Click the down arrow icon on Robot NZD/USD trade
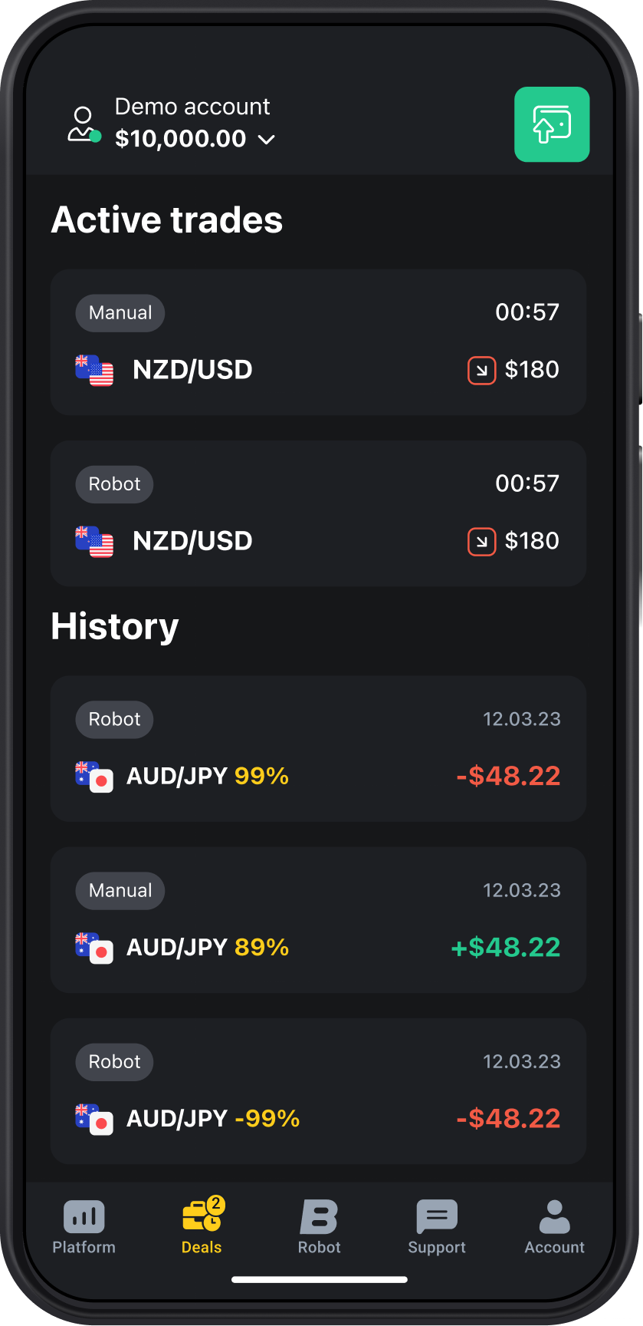 (x=481, y=542)
